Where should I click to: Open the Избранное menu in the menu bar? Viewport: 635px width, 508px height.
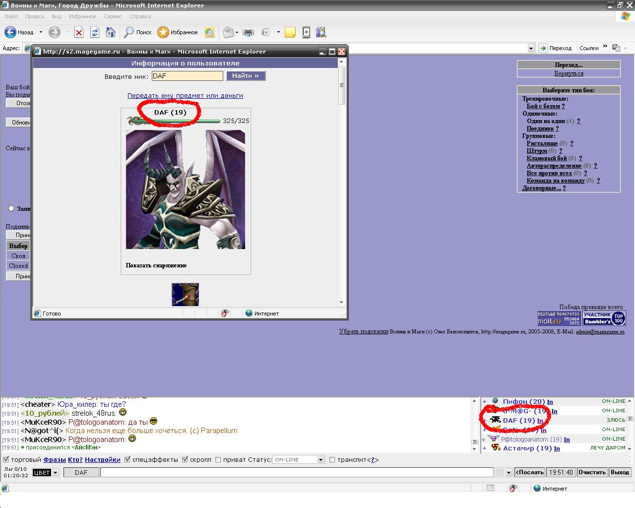pos(82,16)
